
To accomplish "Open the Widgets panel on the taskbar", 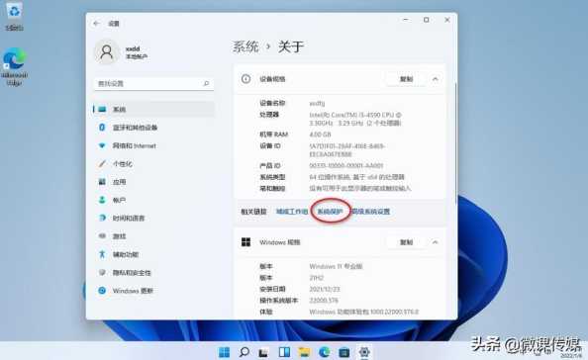I will 284,352.
